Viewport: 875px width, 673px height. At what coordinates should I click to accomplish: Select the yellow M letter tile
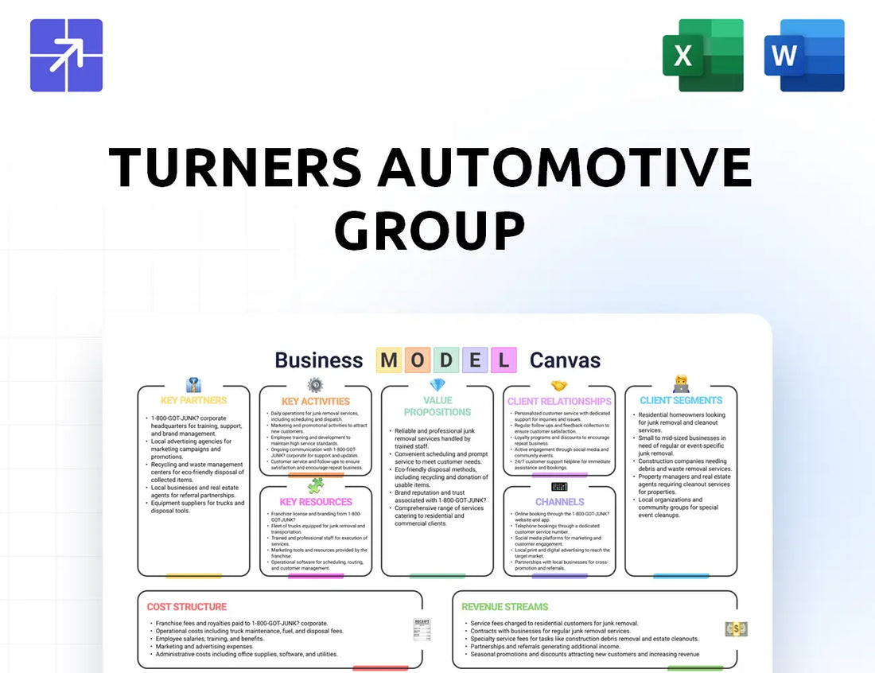[389, 360]
